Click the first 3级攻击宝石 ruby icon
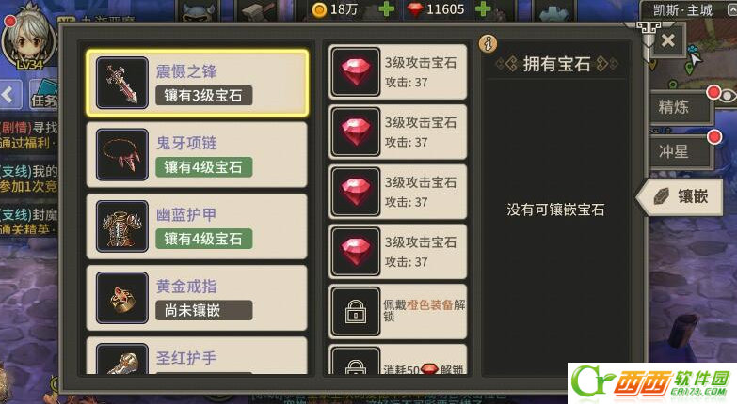Image resolution: width=737 pixels, height=404 pixels. (356, 71)
